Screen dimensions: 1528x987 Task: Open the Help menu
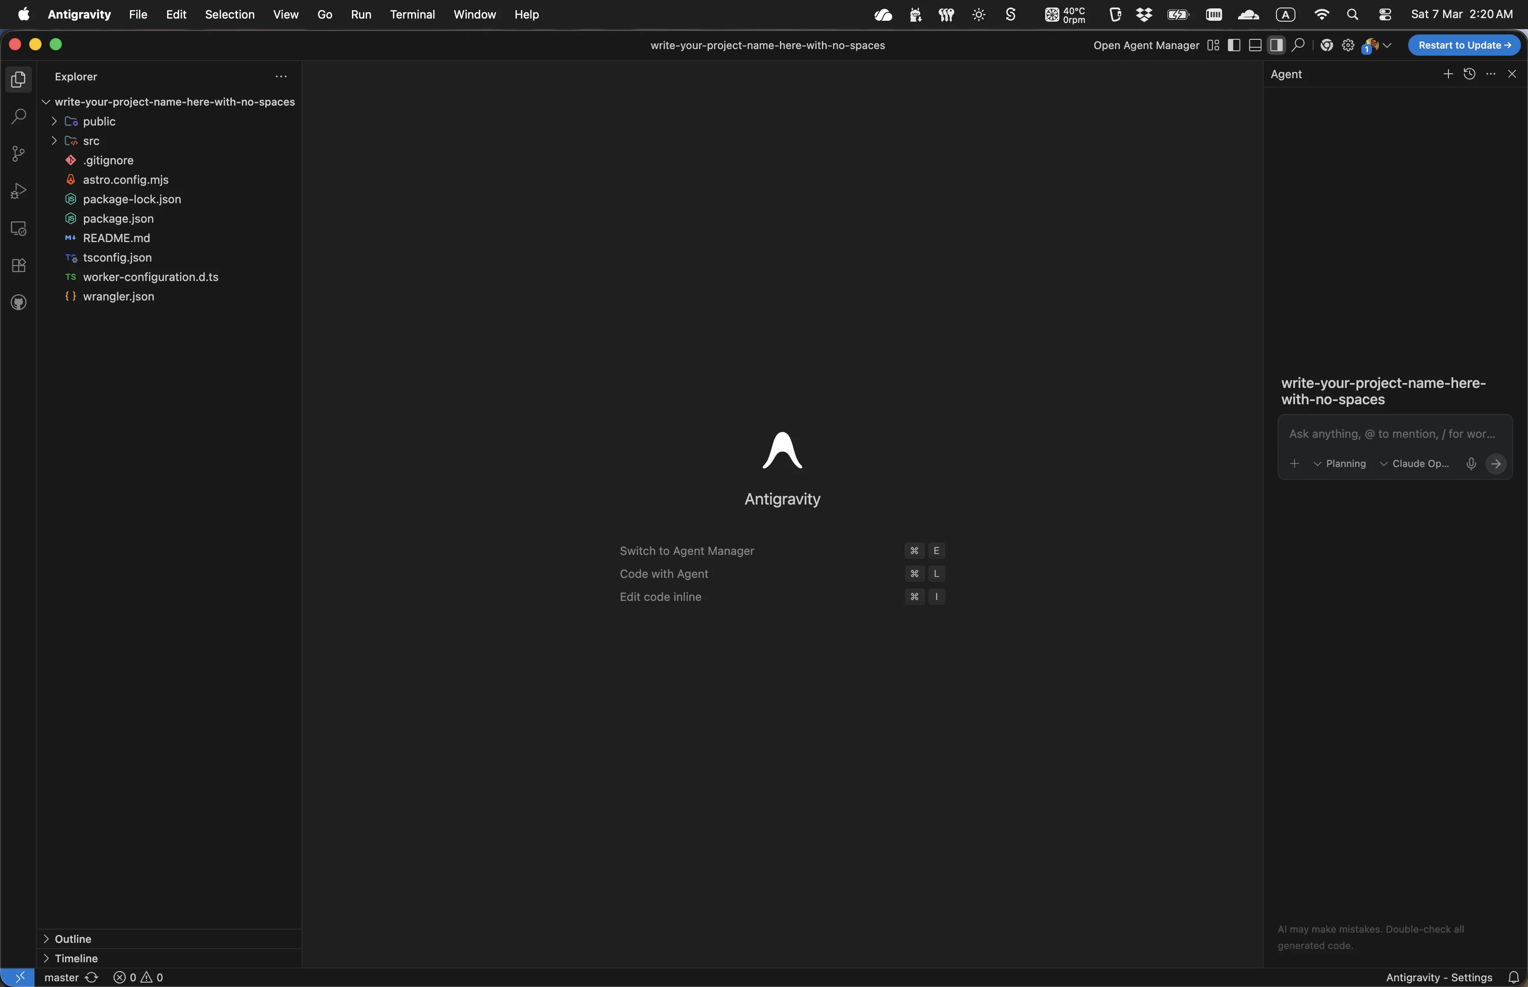click(527, 14)
